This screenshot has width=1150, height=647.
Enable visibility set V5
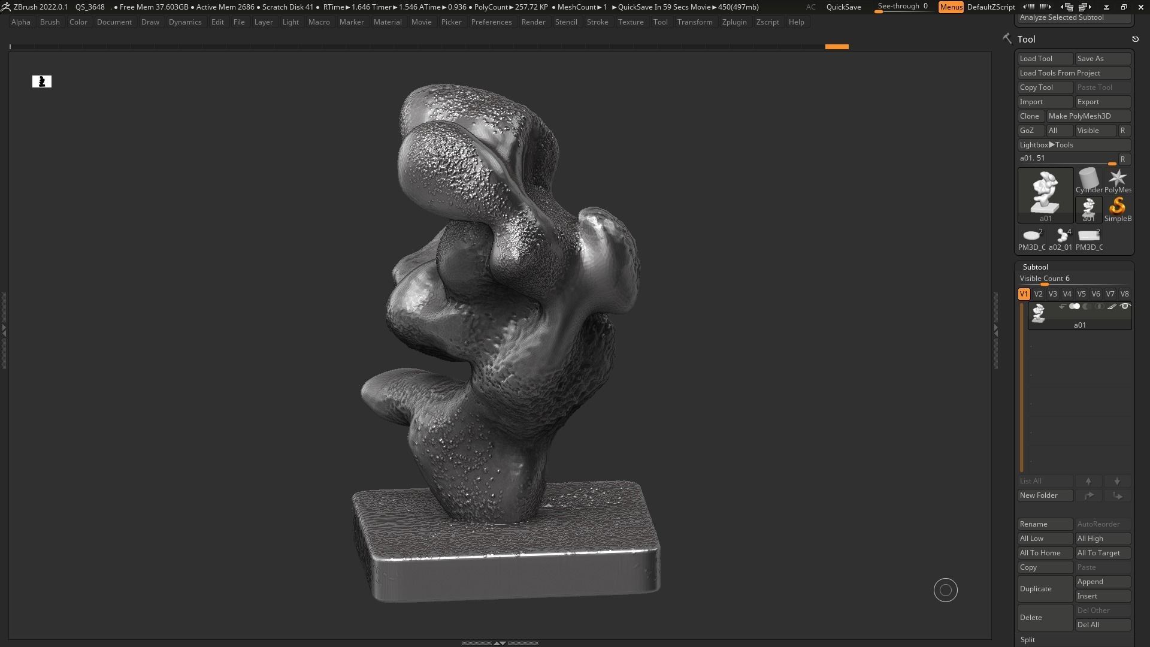point(1081,294)
